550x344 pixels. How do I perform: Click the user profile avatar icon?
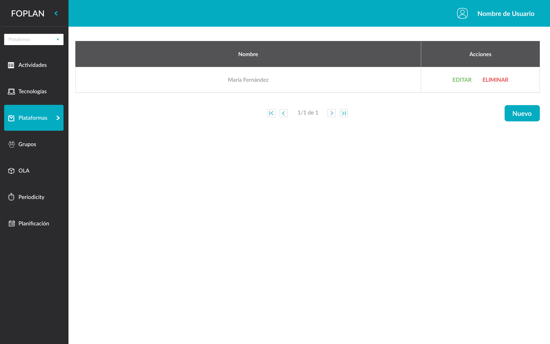pos(462,13)
